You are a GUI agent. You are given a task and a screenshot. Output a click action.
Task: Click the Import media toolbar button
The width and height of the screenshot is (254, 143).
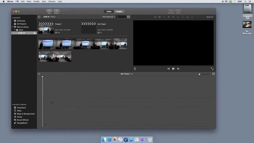coord(56,11)
